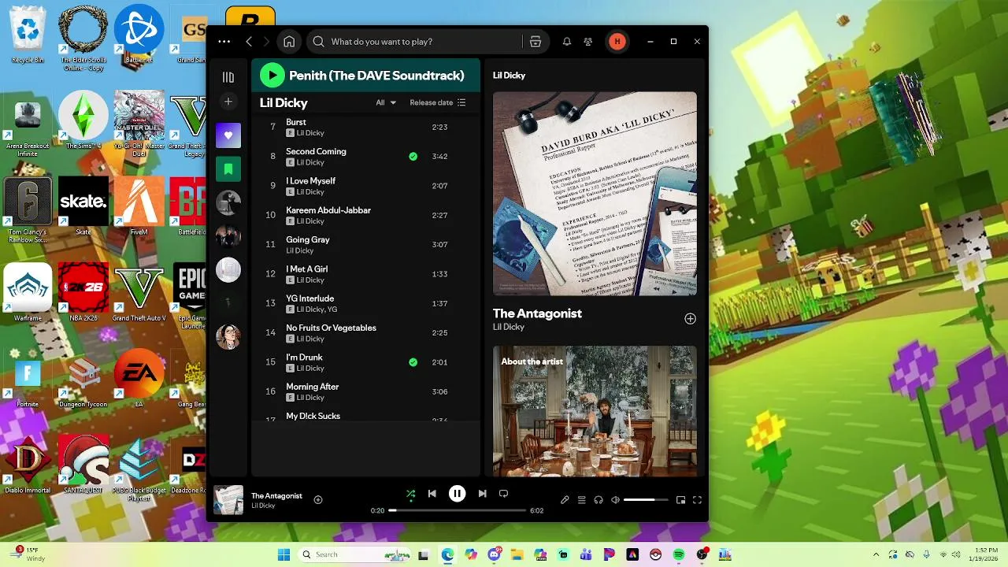The height and width of the screenshot is (567, 1008).
Task: Open the Windows Start menu
Action: [x=283, y=554]
